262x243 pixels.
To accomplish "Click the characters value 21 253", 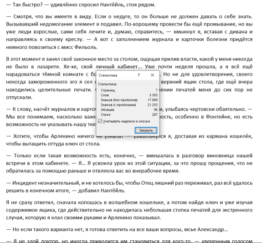I will click(x=152, y=105).
